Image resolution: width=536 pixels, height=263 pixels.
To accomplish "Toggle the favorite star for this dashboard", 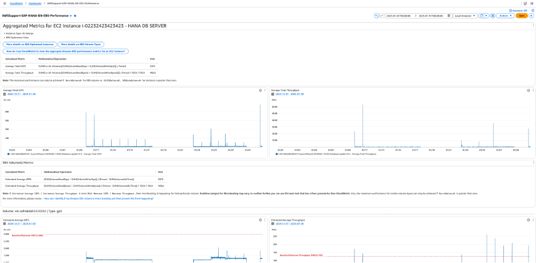I will (75, 15).
